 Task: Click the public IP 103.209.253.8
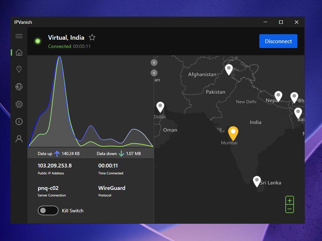[x=55, y=166]
